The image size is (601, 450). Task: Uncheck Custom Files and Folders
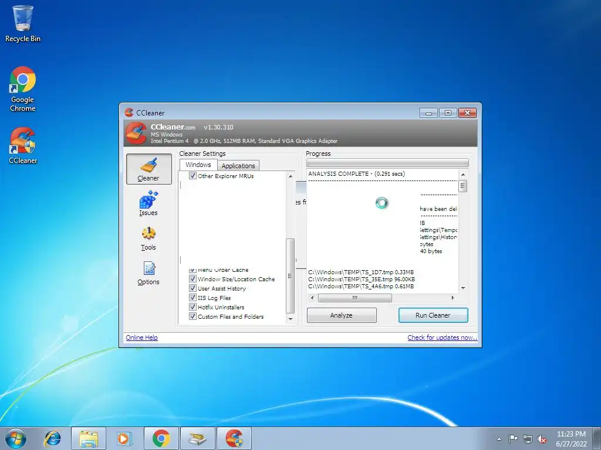click(x=193, y=316)
